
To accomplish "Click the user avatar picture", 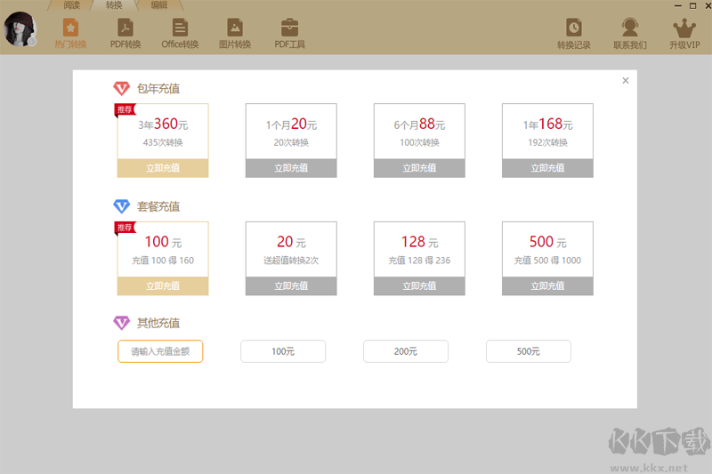I will coord(19,30).
